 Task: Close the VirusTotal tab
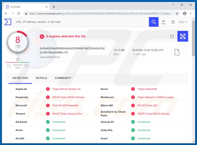[x=46, y=7]
